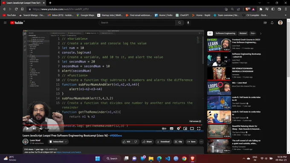Open the browser main menu
This screenshot has height=163, width=290.
point(286,9)
